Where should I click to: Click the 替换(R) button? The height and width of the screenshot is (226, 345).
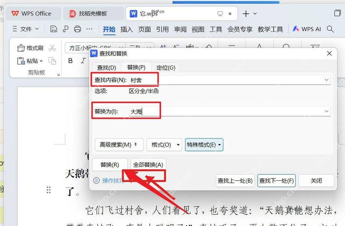point(110,165)
